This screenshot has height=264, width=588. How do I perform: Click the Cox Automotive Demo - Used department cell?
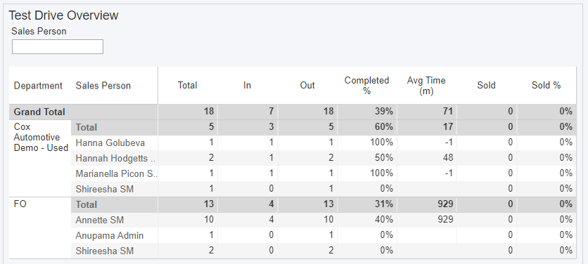(41, 137)
